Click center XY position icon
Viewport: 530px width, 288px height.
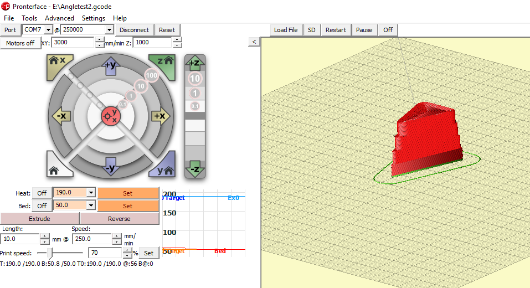tap(111, 116)
